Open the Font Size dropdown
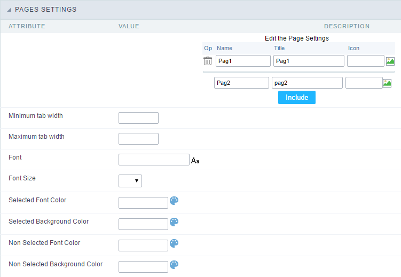 [x=130, y=181]
